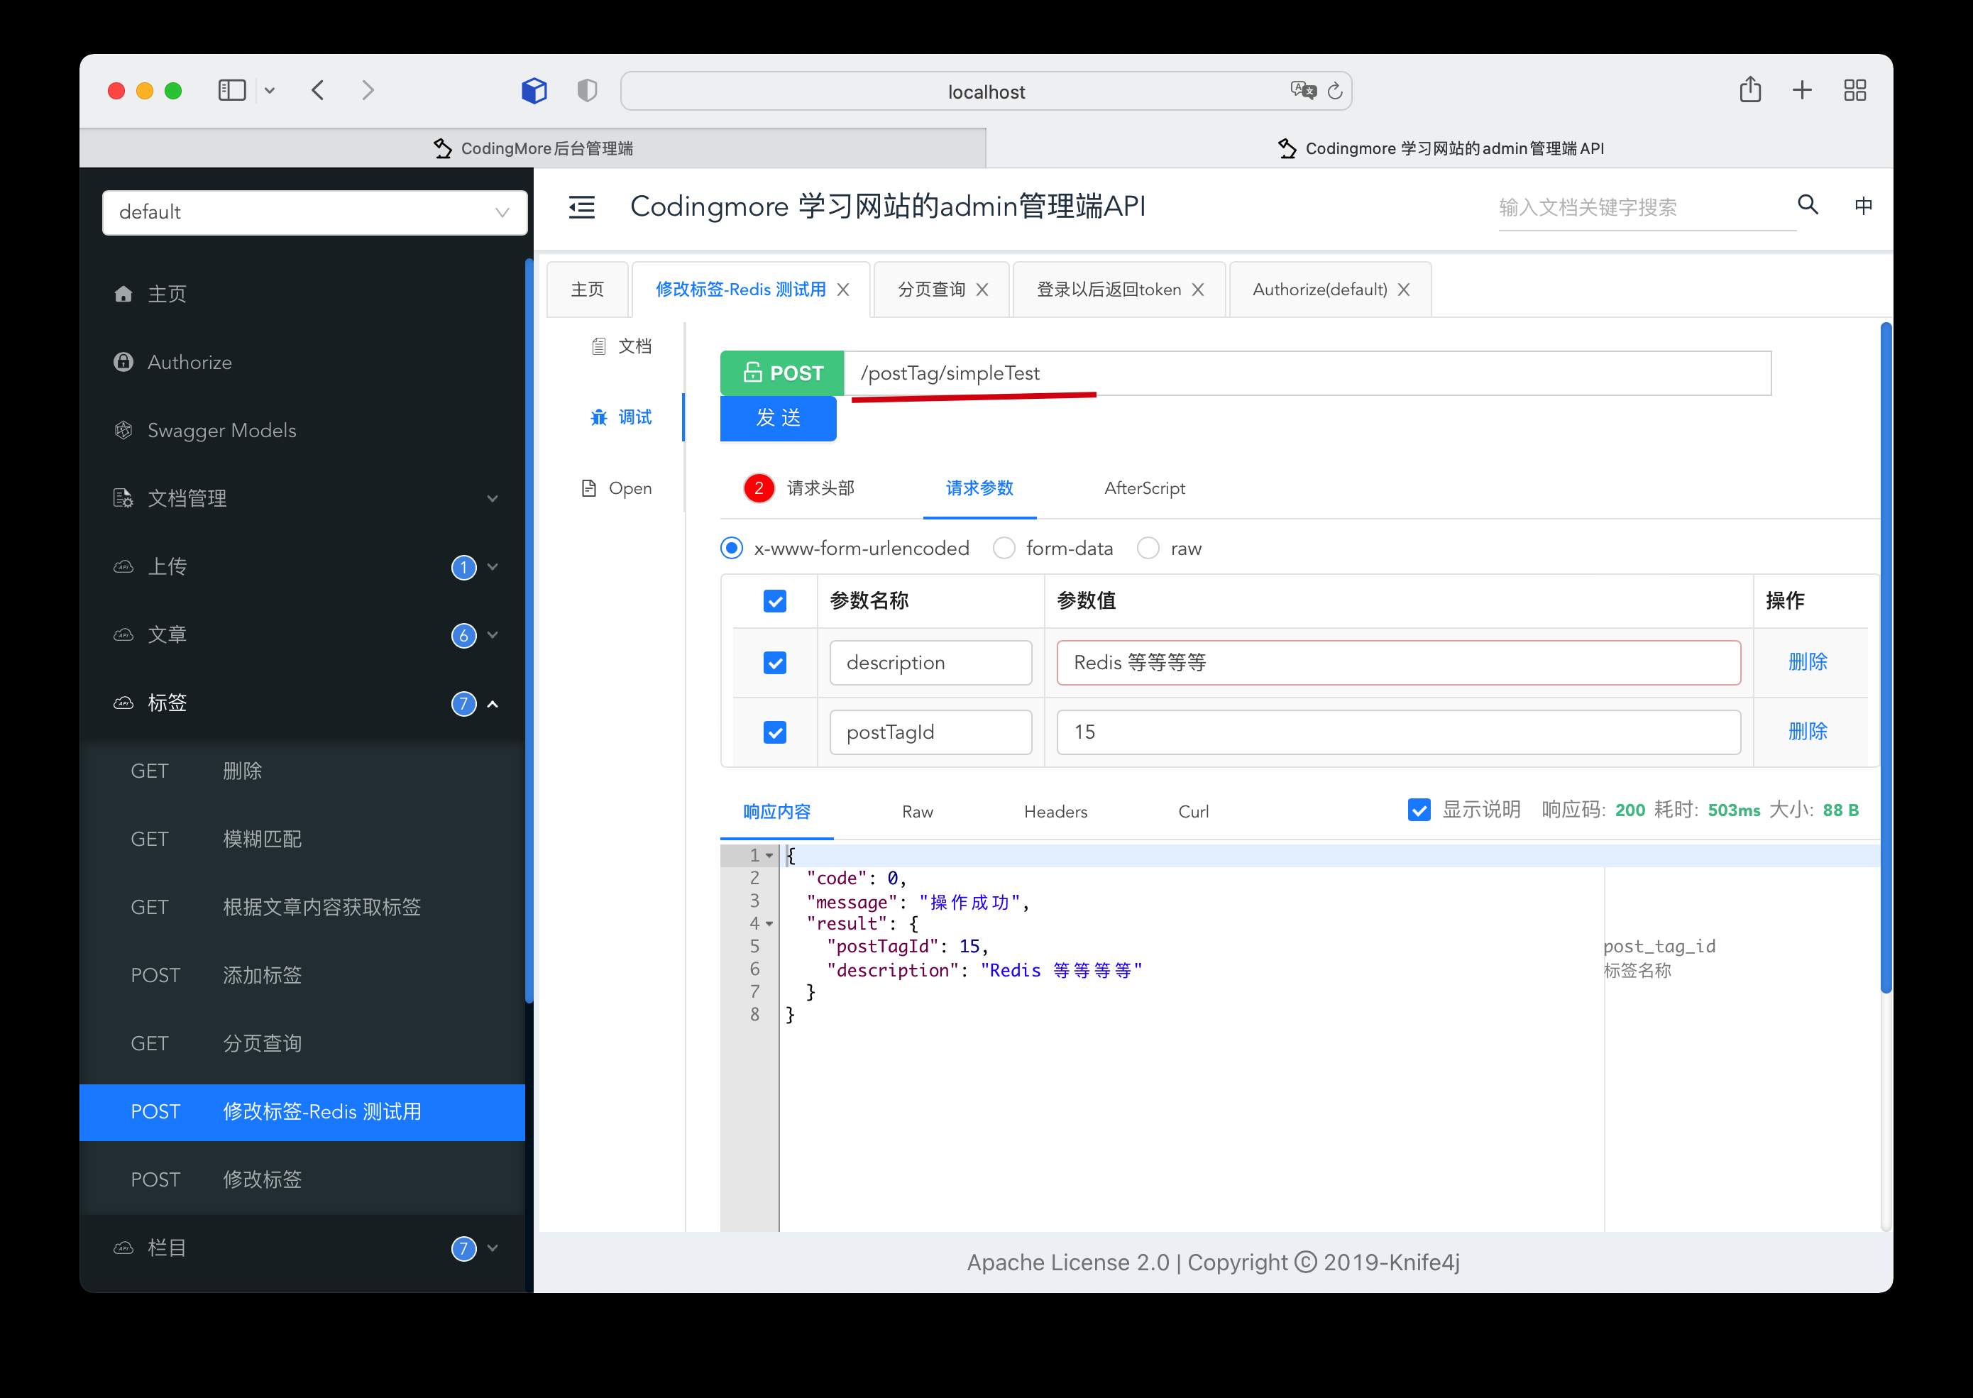Collapse sidebar with menu fold icon
Screen dimensions: 1973x1398
point(582,207)
